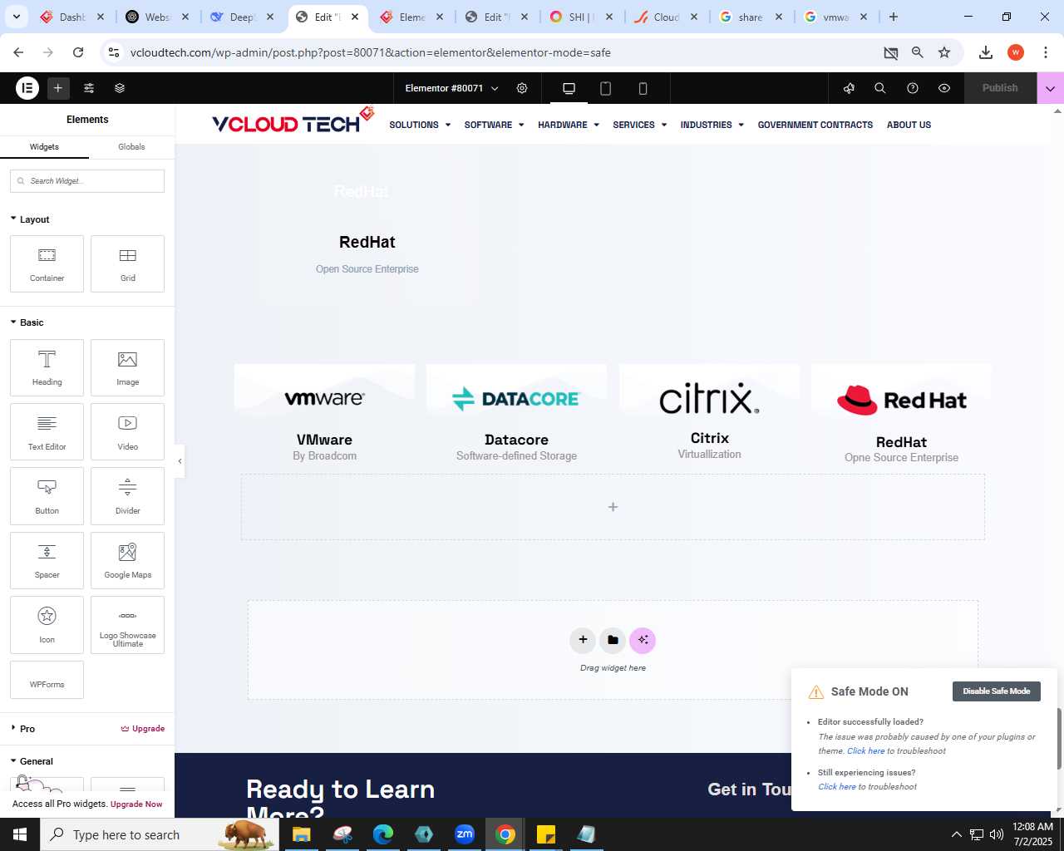The width and height of the screenshot is (1064, 851).
Task: Open the Zoom app in taskbar
Action: (x=464, y=834)
